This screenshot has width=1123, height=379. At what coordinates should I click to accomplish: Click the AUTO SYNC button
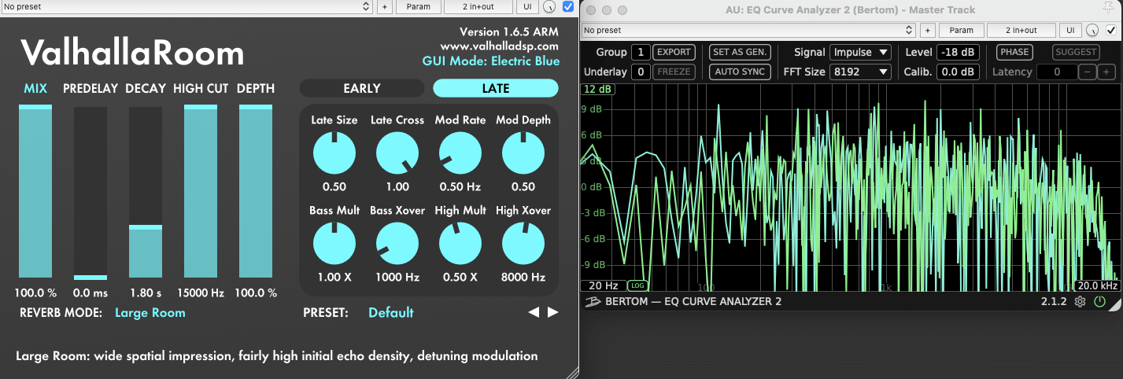click(739, 72)
